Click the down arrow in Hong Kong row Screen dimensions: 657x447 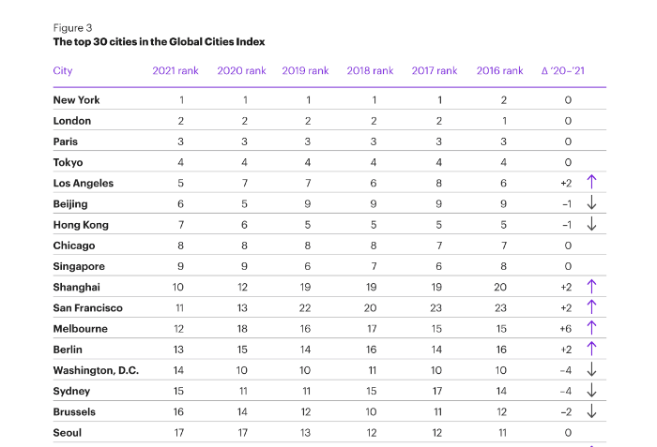[x=591, y=223]
